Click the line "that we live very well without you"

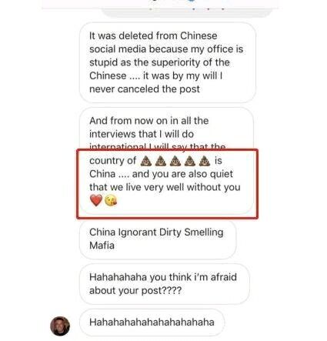click(x=165, y=187)
